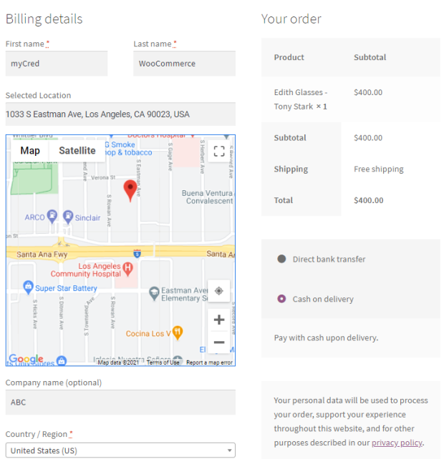Click the Super Star Battery shop icon

pos(28,287)
